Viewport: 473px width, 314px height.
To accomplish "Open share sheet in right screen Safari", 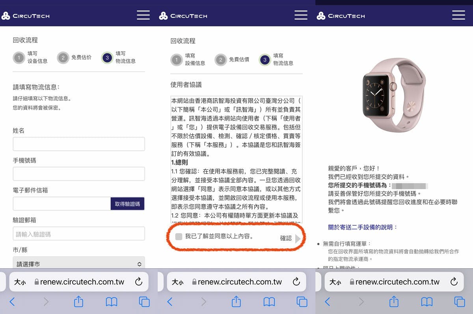I will coord(394,301).
